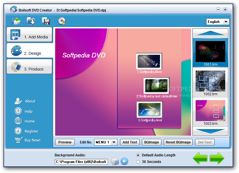Click the burn disc toolbar icon

pyautogui.click(x=61, y=21)
